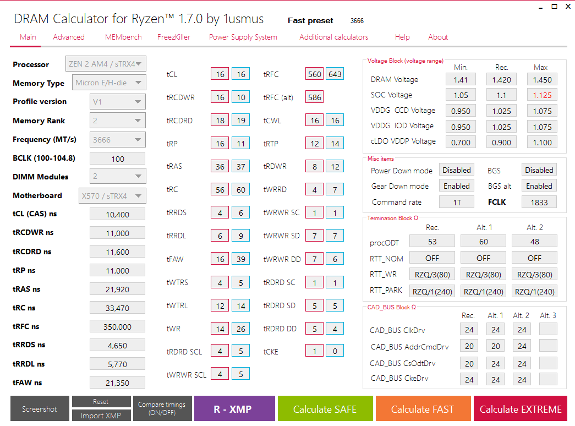
Task: Expand the Processor dropdown
Action: 106,64
